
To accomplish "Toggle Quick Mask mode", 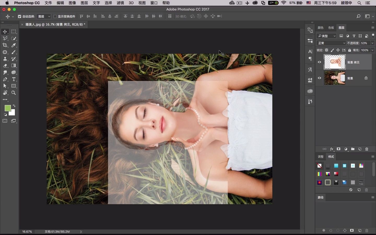I will 5,121.
